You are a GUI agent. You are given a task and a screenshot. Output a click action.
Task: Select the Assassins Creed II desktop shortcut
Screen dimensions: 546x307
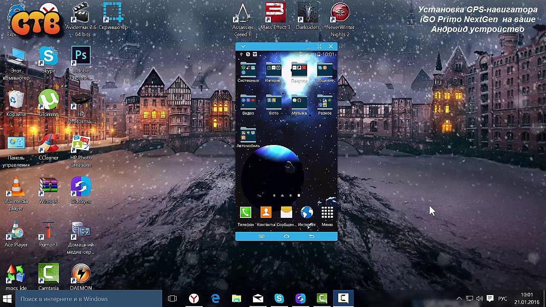[x=243, y=20]
